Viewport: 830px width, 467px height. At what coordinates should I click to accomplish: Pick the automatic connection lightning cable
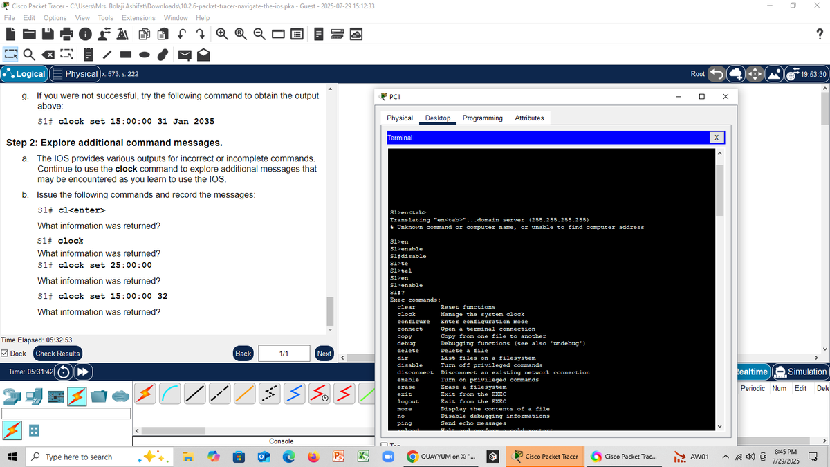point(145,394)
